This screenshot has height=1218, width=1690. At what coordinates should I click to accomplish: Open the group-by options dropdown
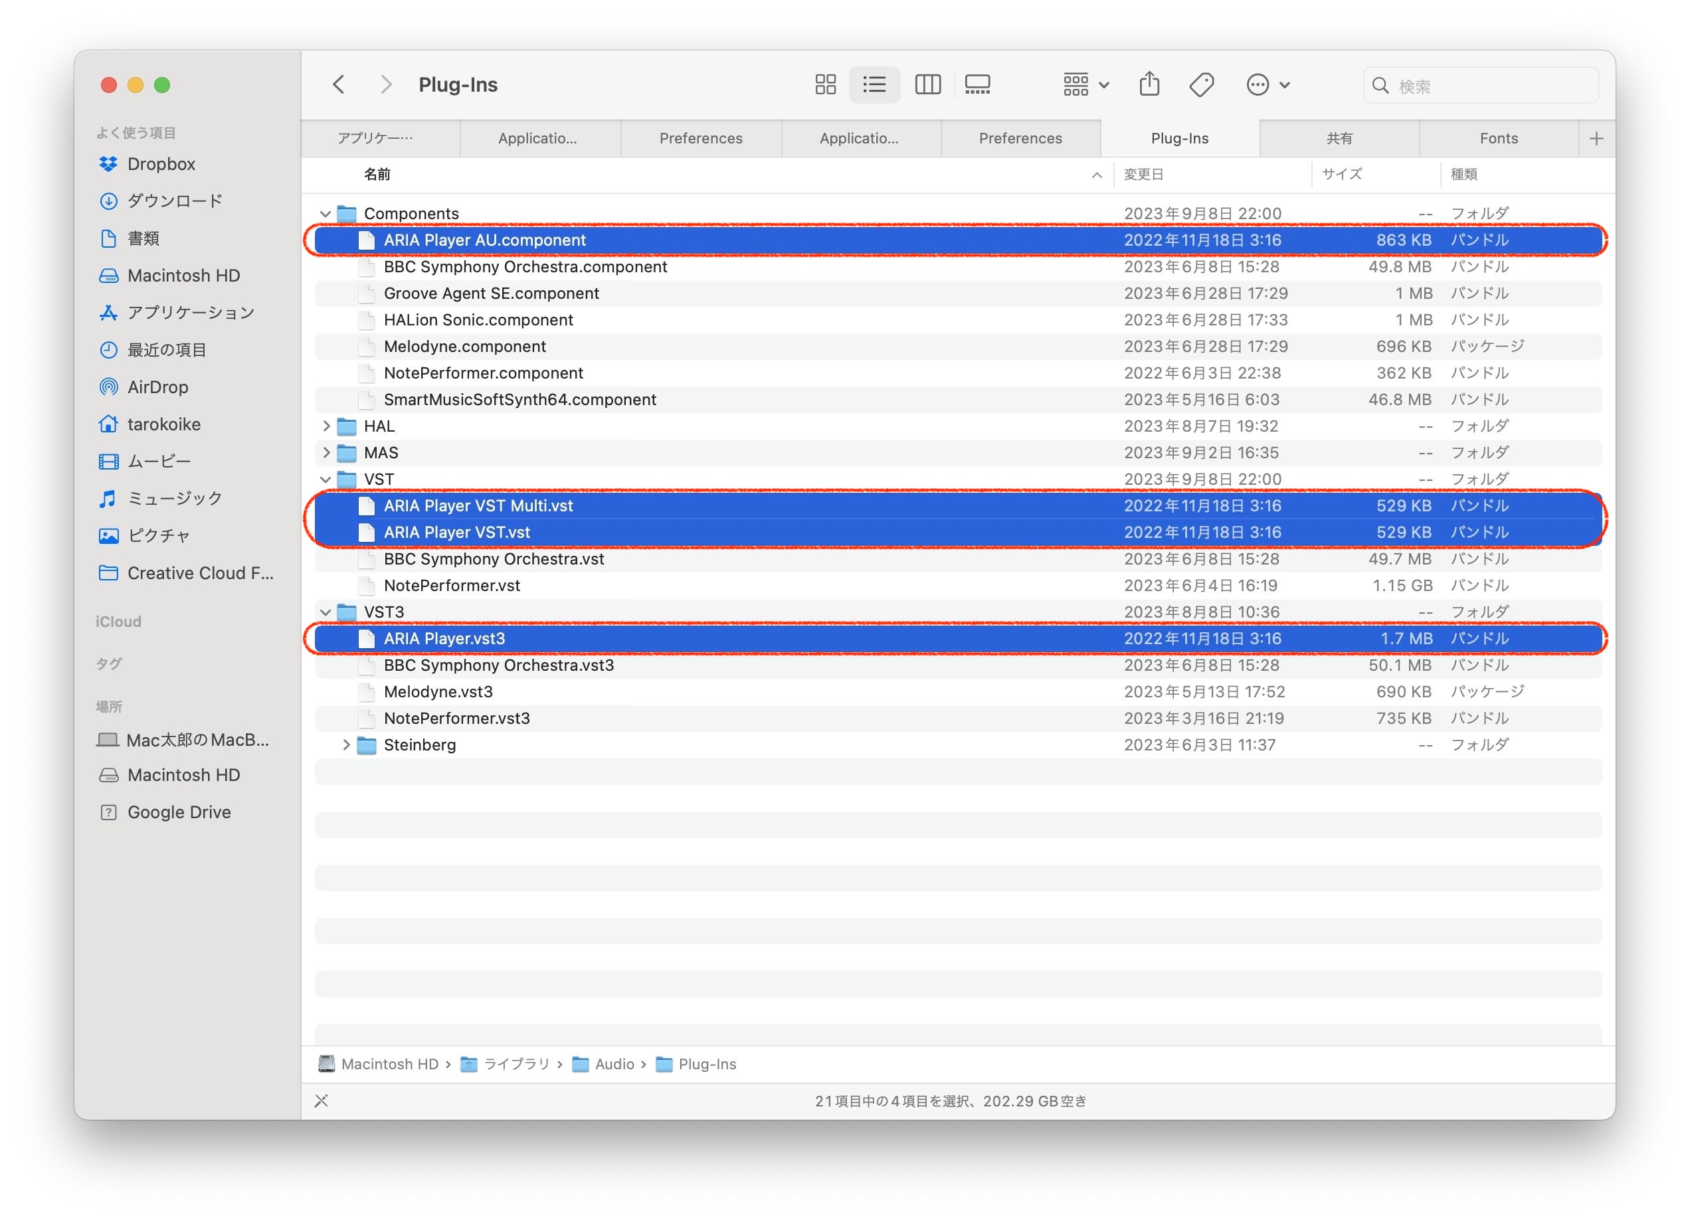coord(1085,84)
